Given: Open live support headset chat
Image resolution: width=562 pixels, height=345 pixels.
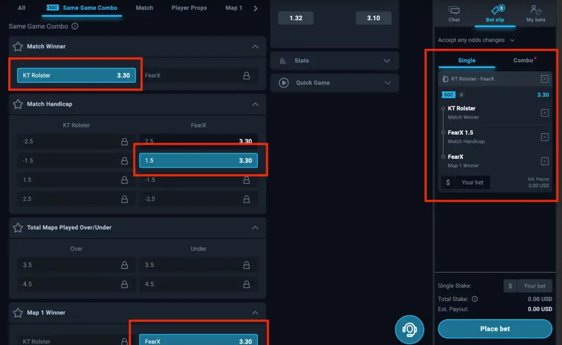Looking at the screenshot, I should point(409,329).
